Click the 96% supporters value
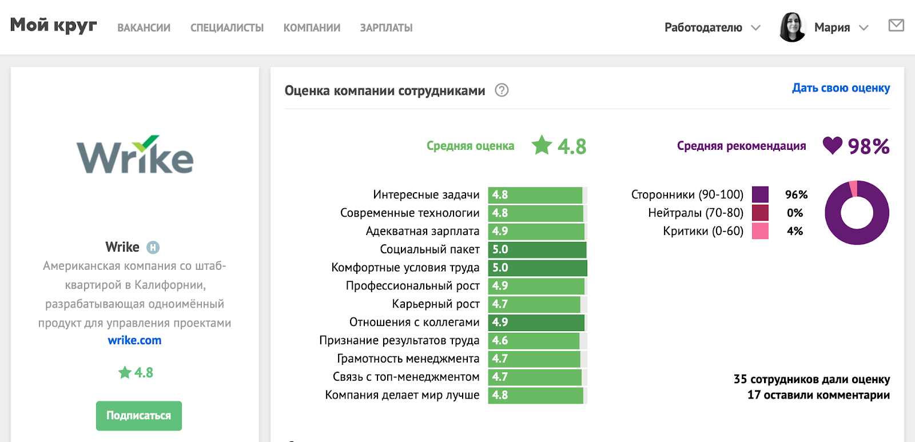Image resolution: width=915 pixels, height=442 pixels. [x=796, y=195]
